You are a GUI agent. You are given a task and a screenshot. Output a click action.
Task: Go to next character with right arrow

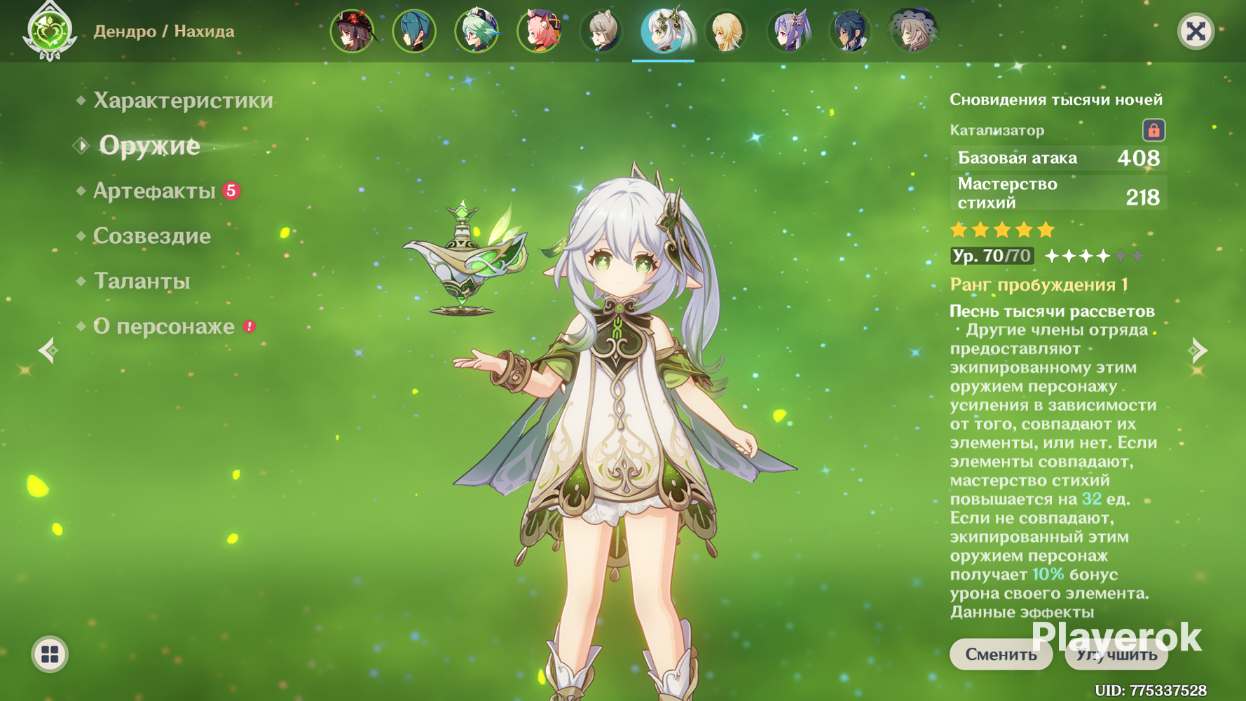coord(1198,350)
